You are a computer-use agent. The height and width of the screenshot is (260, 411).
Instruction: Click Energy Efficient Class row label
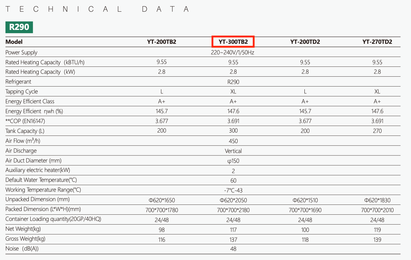pyautogui.click(x=30, y=101)
